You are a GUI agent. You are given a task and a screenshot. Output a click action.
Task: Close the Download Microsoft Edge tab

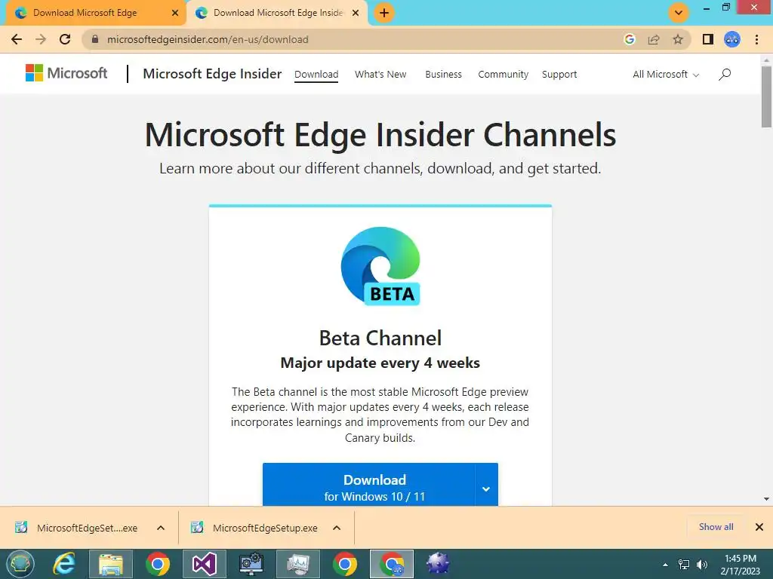pyautogui.click(x=175, y=13)
